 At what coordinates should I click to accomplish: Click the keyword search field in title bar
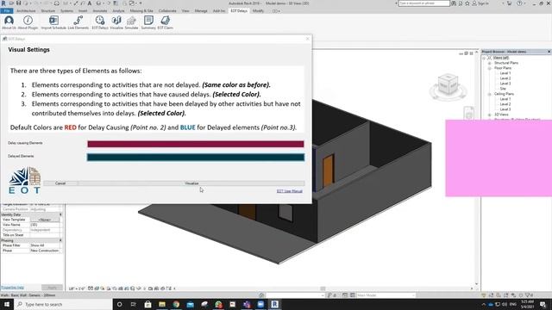click(423, 3)
